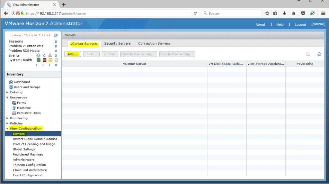The image size is (329, 184).
Task: Export the vCenter server table
Action: pos(308,54)
